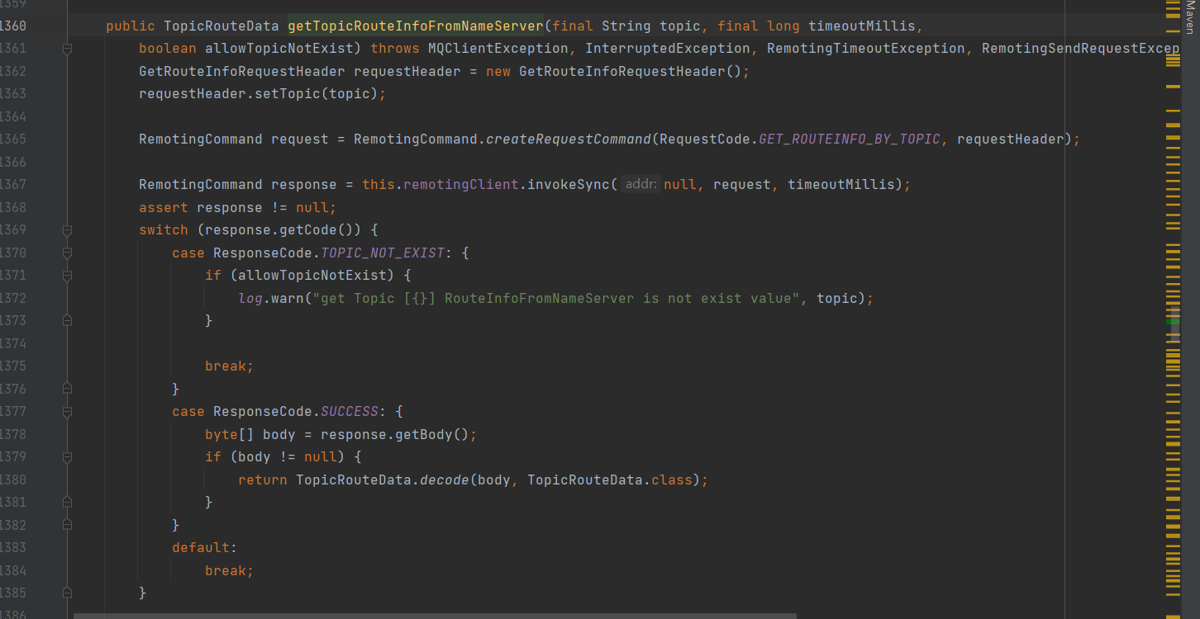This screenshot has width=1200, height=619.
Task: Click fold icon beside if (body != null)
Action: (x=68, y=456)
